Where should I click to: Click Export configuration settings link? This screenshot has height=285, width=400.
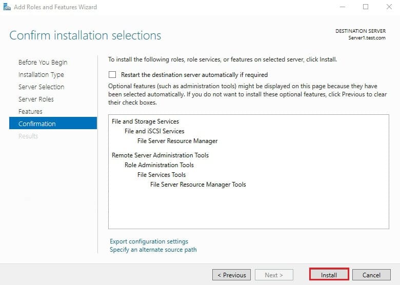click(x=149, y=241)
